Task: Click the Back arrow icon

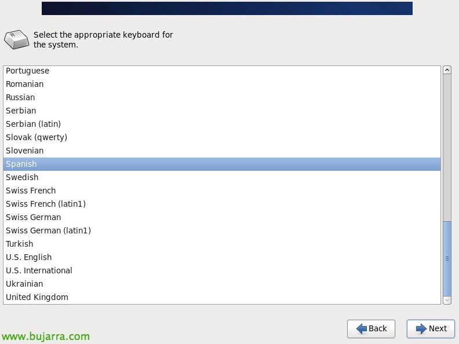Action: point(362,328)
